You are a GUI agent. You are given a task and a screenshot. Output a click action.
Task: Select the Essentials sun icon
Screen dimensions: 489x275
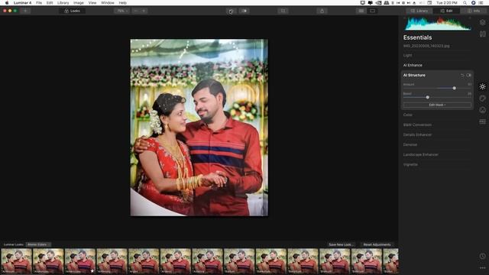pos(482,86)
